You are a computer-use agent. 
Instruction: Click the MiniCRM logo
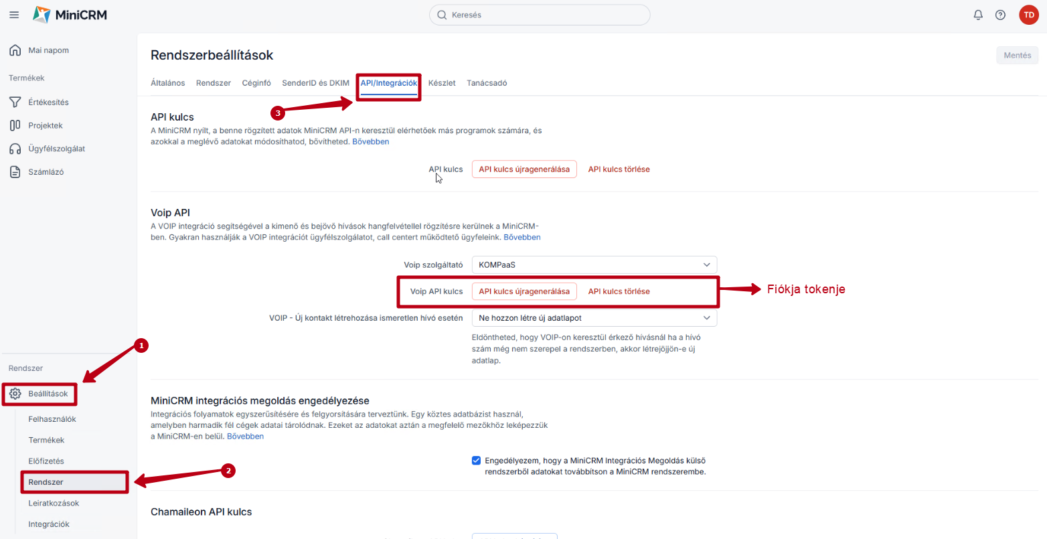[x=70, y=15]
